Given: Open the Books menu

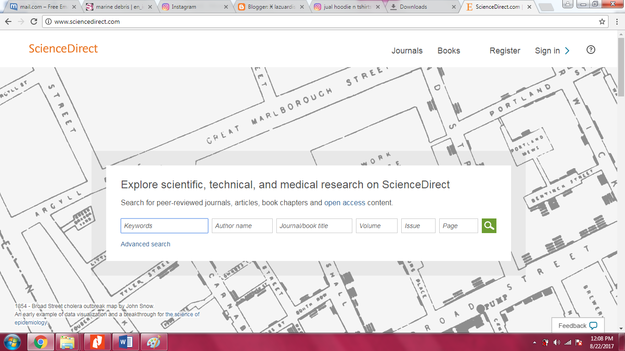Looking at the screenshot, I should (x=448, y=51).
